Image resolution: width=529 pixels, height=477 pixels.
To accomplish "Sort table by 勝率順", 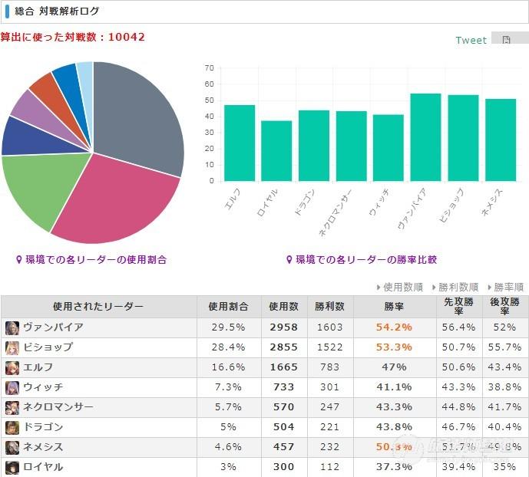I will [x=506, y=287].
